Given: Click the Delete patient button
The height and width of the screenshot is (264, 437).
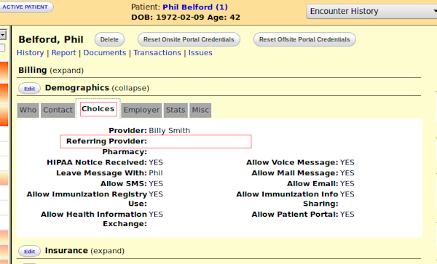Looking at the screenshot, I should (x=109, y=39).
